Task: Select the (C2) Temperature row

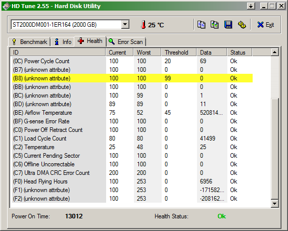Action: [132, 147]
